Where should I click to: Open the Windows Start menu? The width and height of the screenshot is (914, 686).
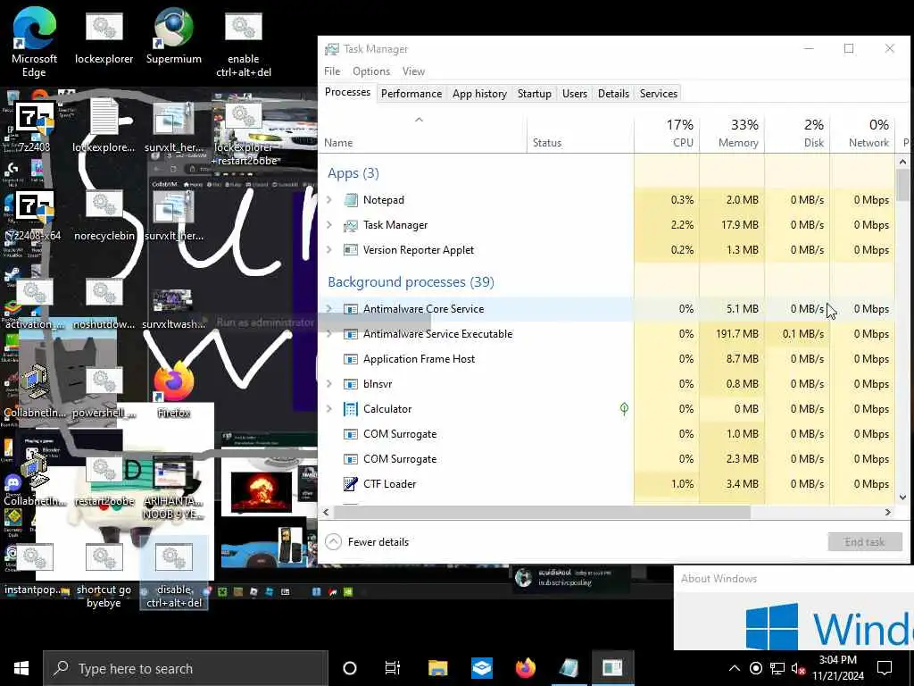[x=21, y=668]
